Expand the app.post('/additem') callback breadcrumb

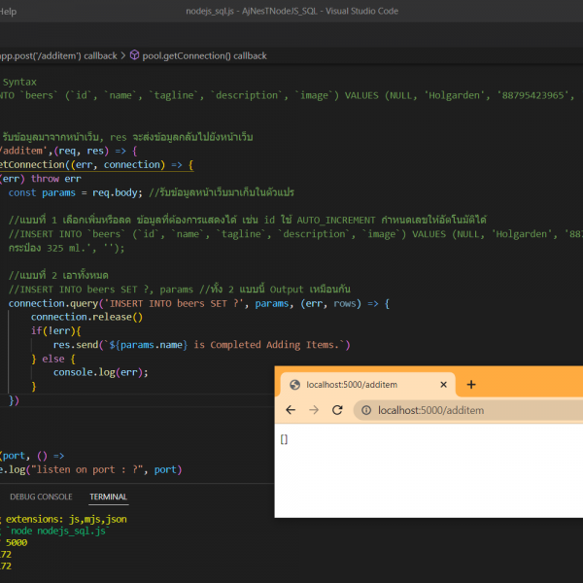pyautogui.click(x=58, y=55)
